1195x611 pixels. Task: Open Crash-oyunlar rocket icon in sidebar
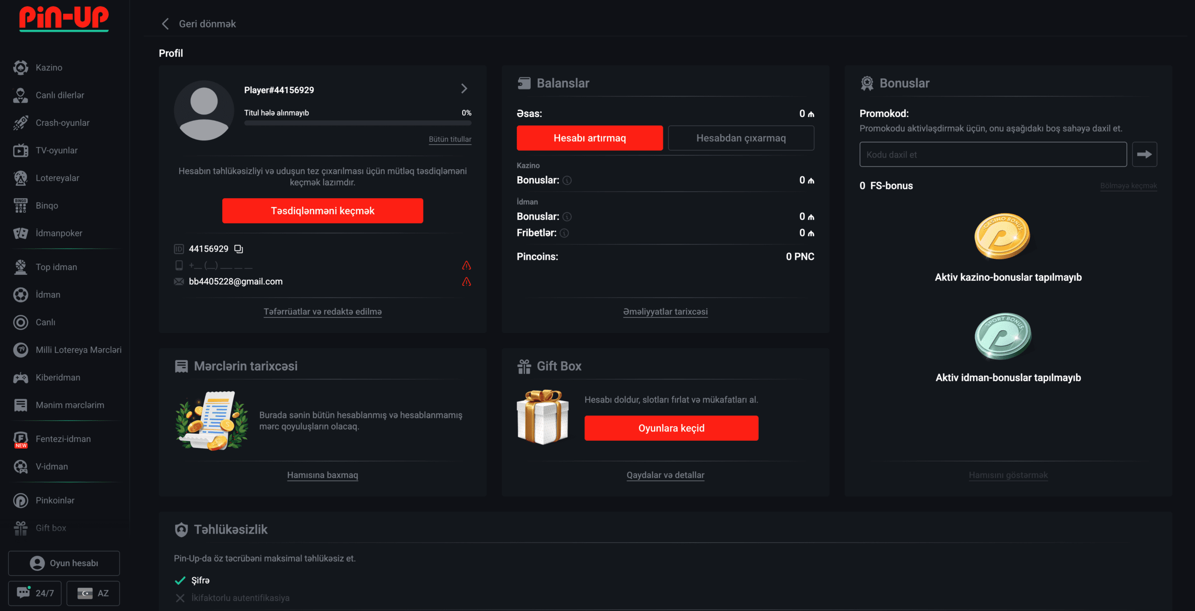(x=21, y=123)
